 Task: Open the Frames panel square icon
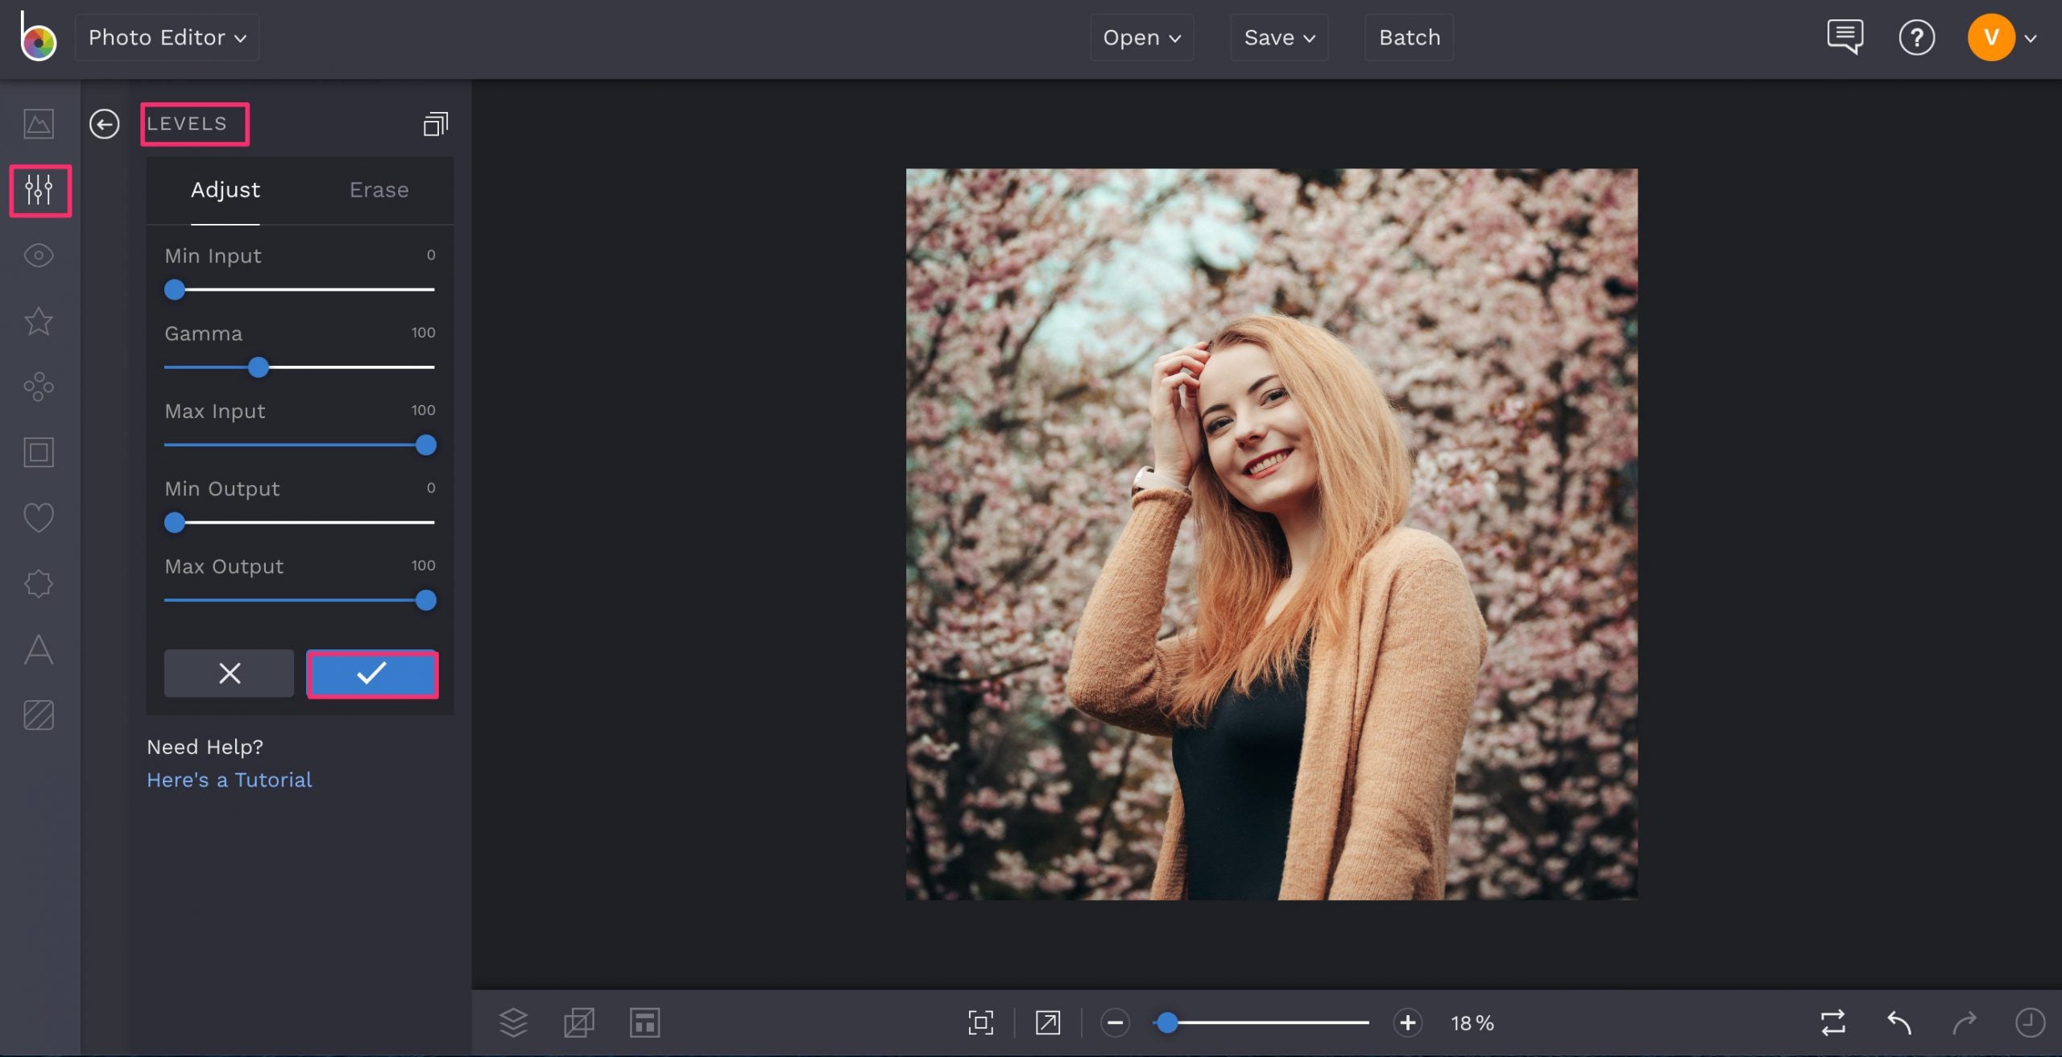pos(38,452)
